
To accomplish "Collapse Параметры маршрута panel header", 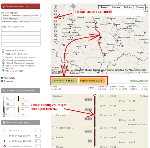I will (x=21, y=6).
